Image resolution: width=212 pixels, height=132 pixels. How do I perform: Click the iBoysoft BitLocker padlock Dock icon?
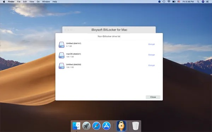coord(121,126)
